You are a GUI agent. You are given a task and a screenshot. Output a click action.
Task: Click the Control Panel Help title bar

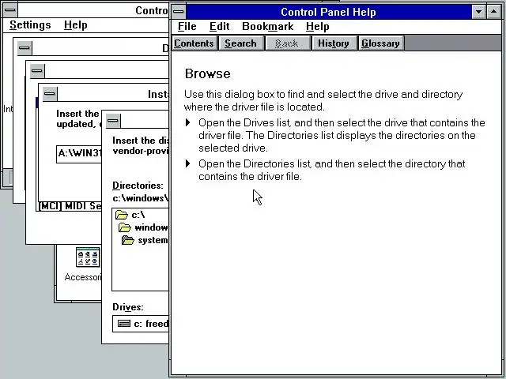[329, 12]
